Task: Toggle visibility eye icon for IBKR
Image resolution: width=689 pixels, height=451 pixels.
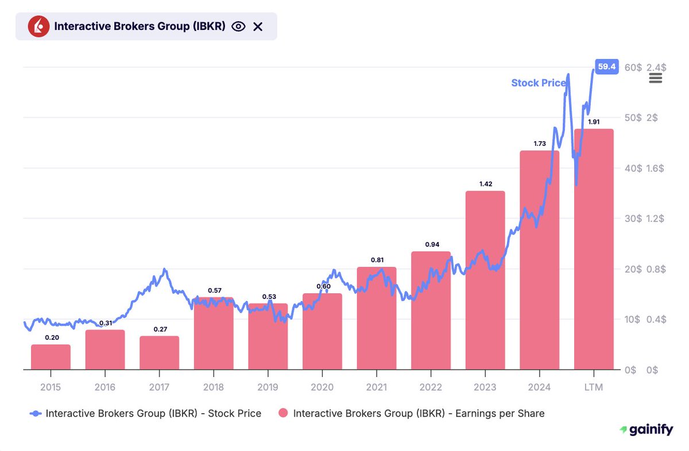Action: tap(239, 26)
